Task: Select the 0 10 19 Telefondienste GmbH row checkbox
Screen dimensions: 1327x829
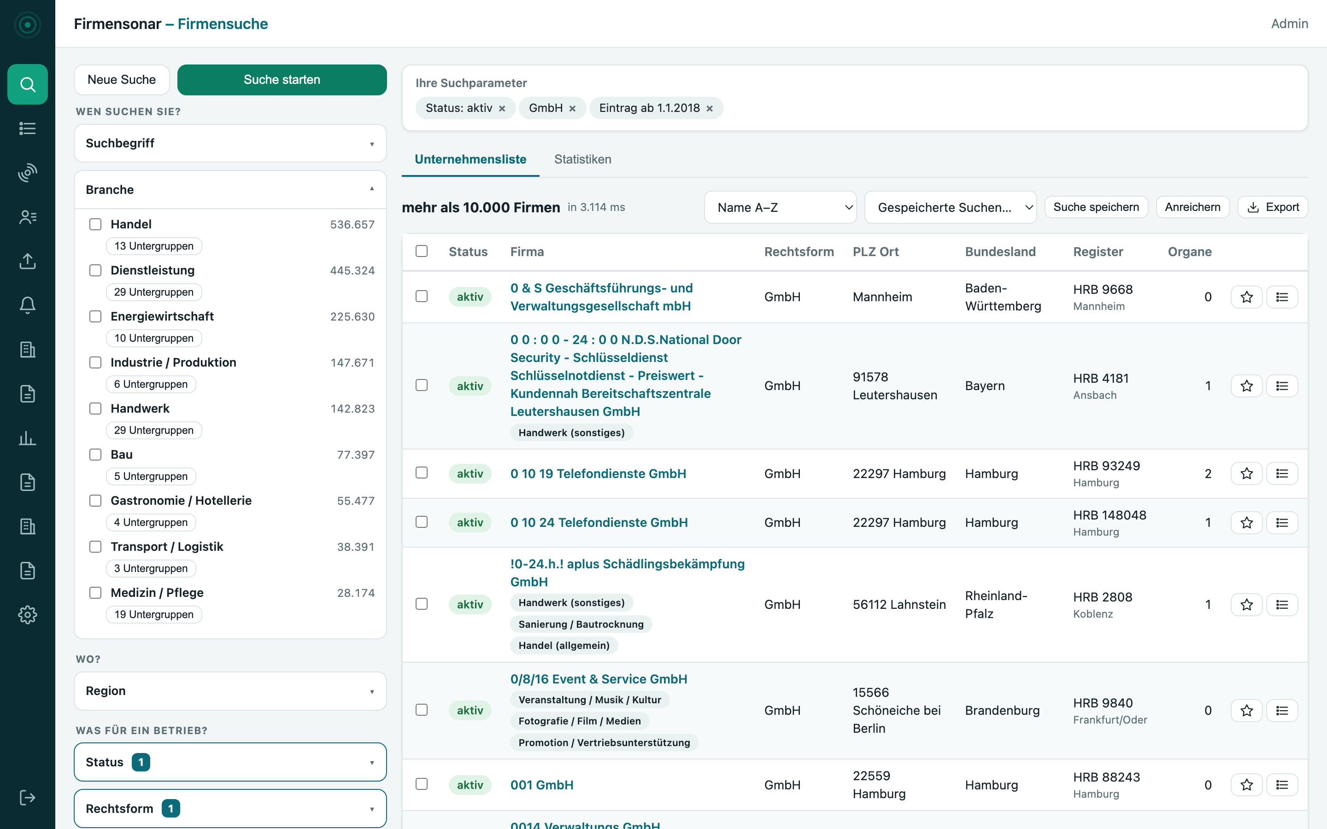Action: click(422, 473)
